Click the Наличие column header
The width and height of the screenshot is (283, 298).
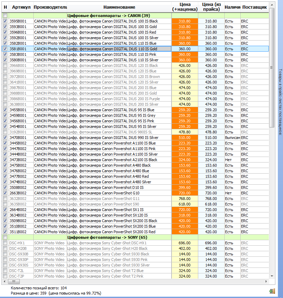pyautogui.click(x=232, y=7)
